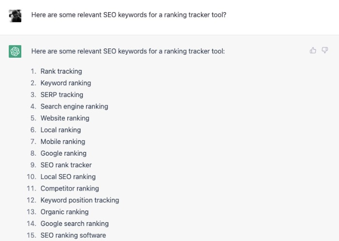Click 'Keyword position tracking' in list
The height and width of the screenshot is (241, 339).
(x=80, y=200)
